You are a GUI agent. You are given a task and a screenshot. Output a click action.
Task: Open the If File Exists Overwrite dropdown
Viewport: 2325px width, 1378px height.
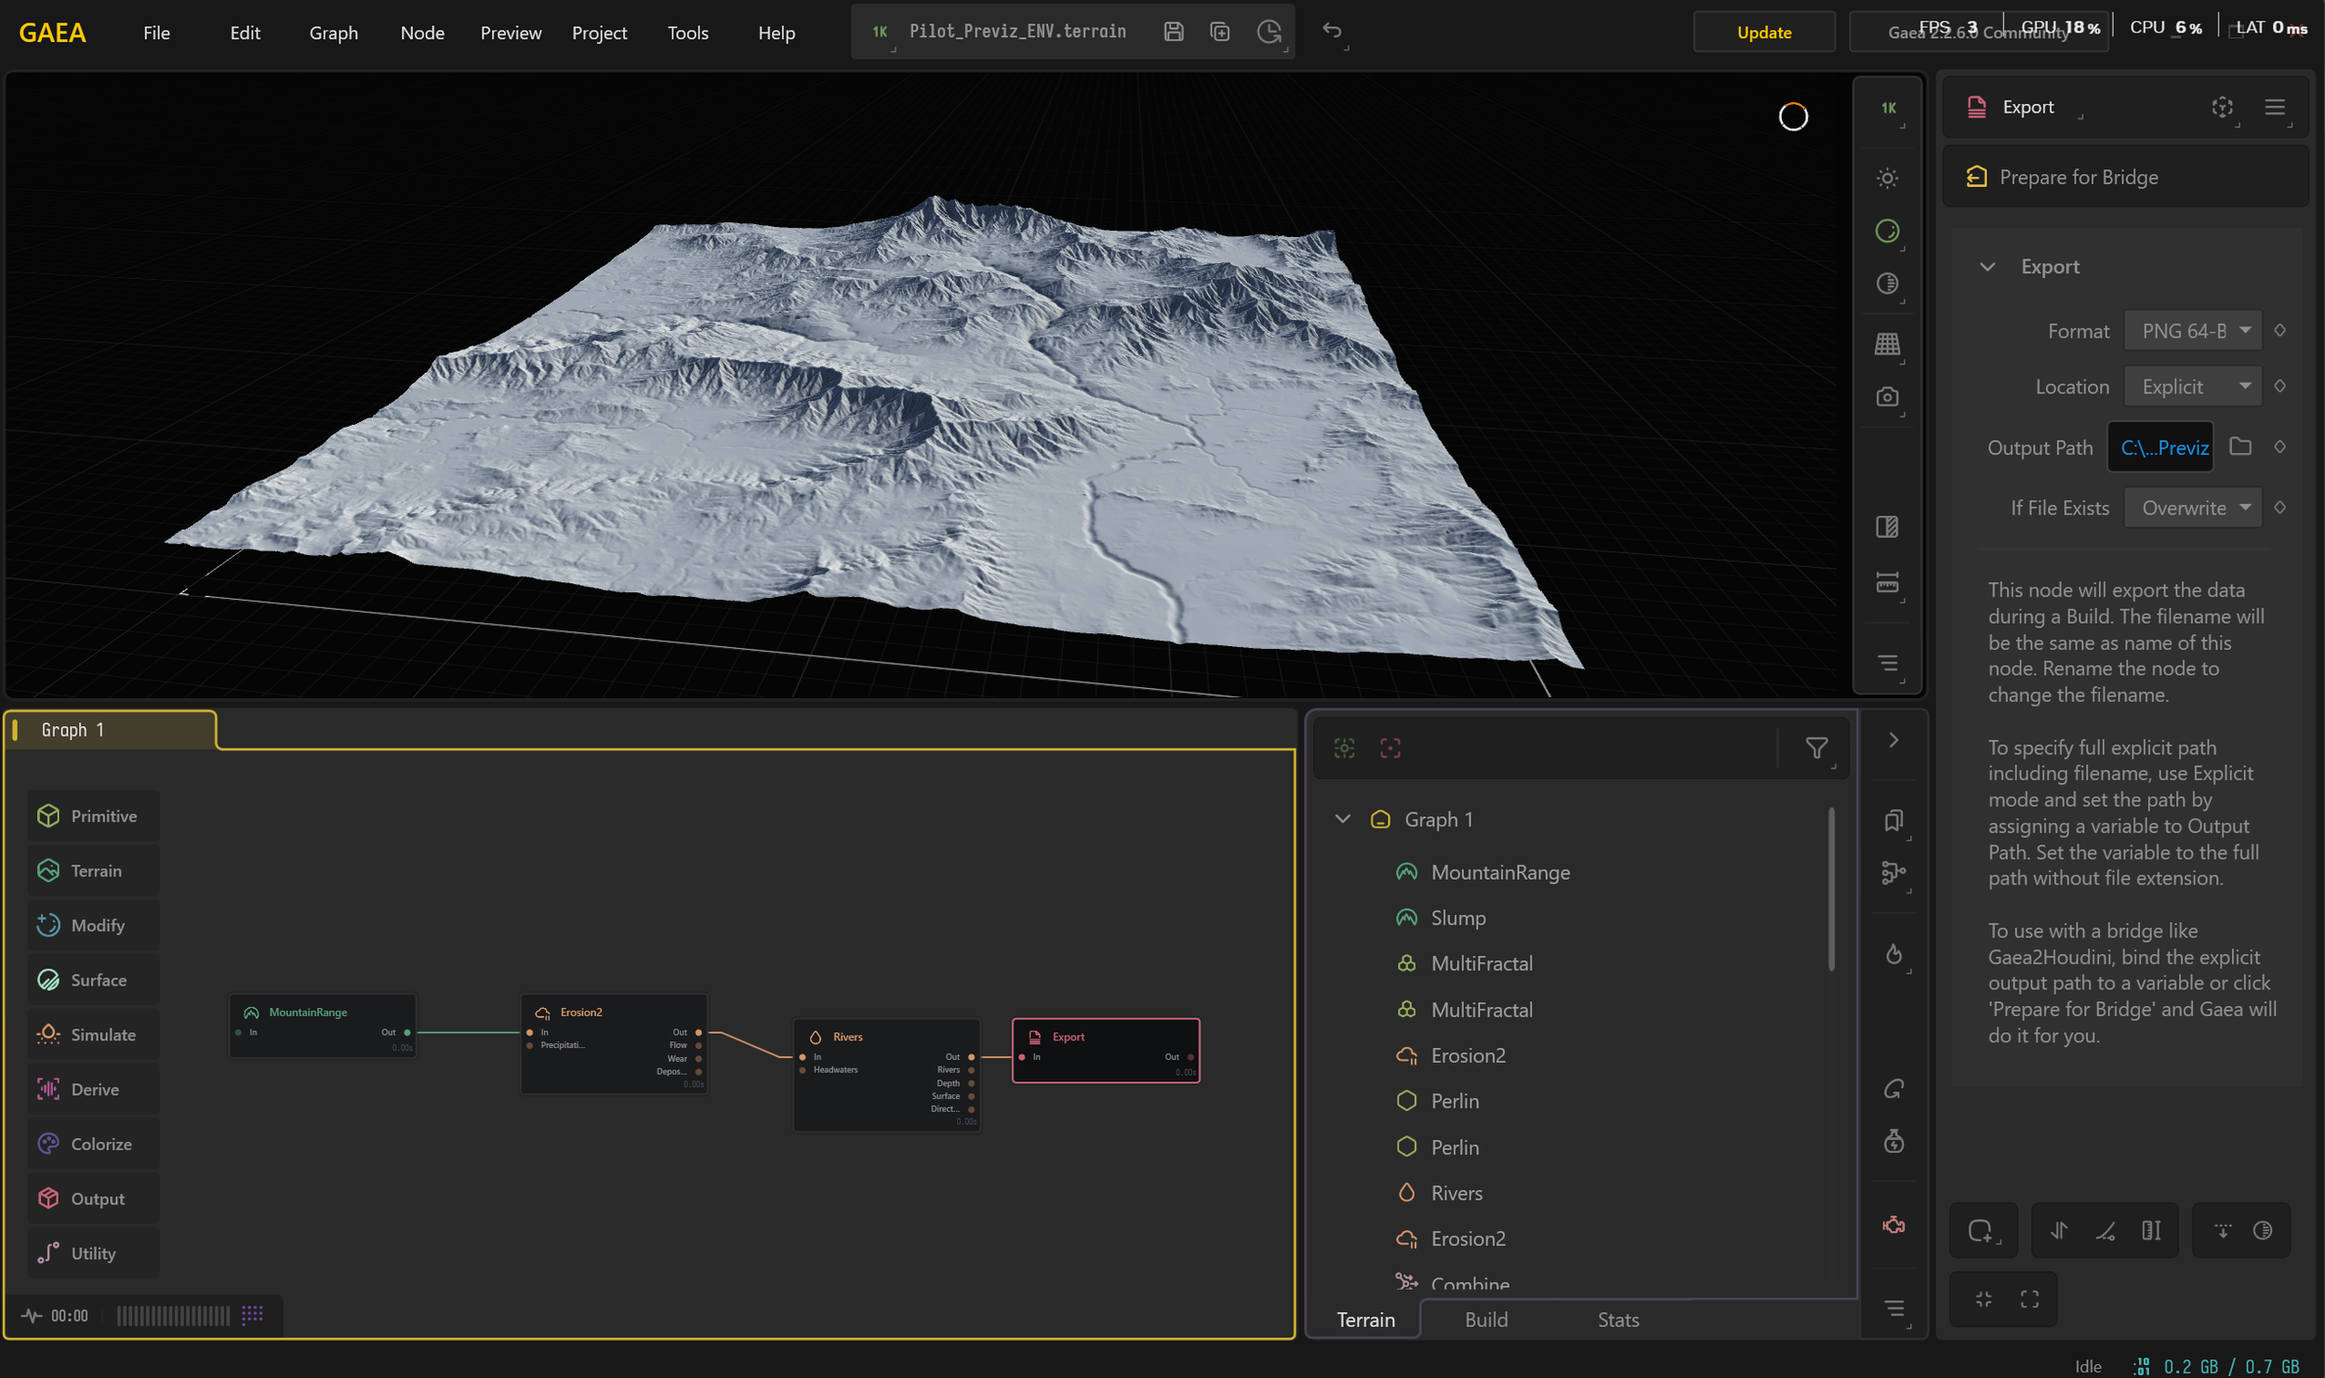point(2193,508)
